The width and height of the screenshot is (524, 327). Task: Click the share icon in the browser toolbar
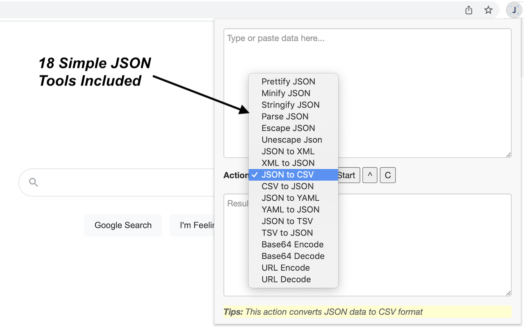[468, 10]
